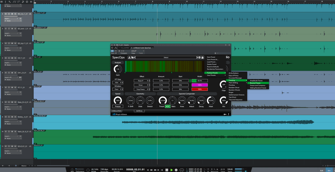This screenshot has height=172, width=335.
Task: Click the SpecOps preset lock icon
Action: (x=203, y=57)
